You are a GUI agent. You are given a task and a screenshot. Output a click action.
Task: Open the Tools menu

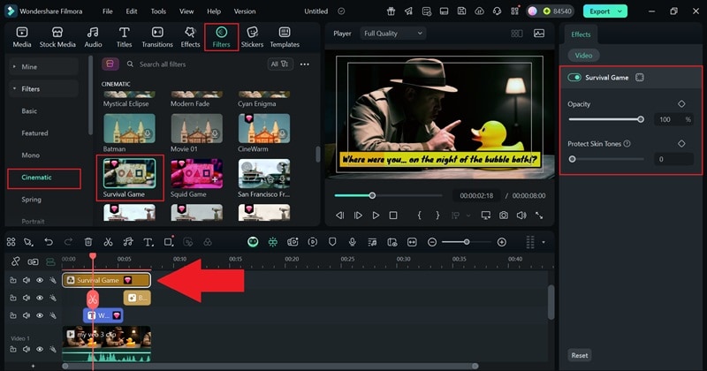pyautogui.click(x=158, y=11)
